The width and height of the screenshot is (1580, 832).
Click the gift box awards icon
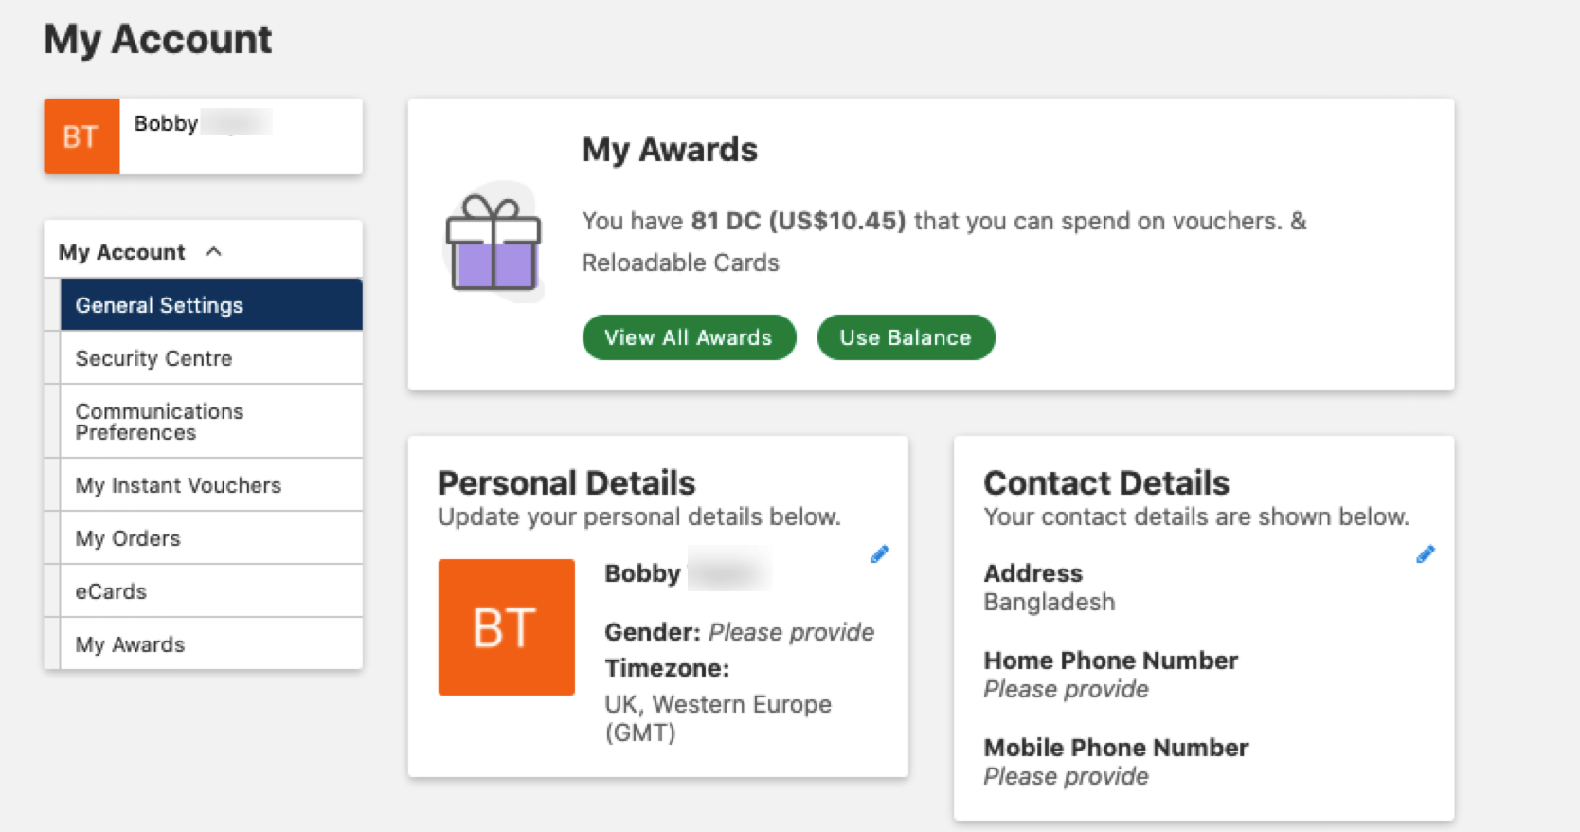click(494, 243)
